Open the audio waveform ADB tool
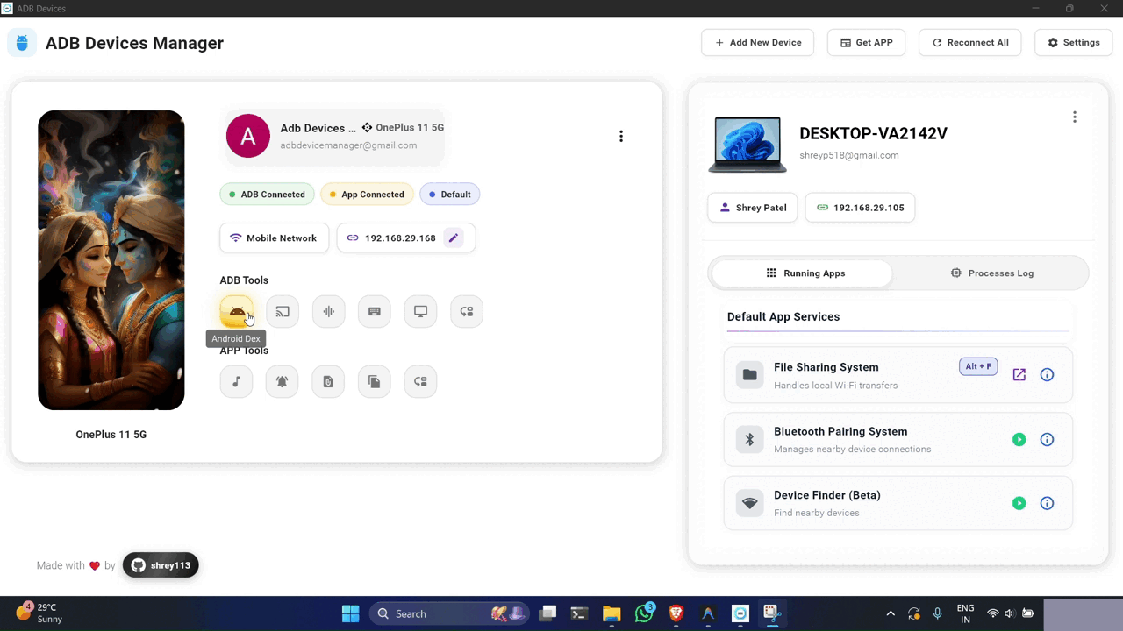 pos(328,311)
